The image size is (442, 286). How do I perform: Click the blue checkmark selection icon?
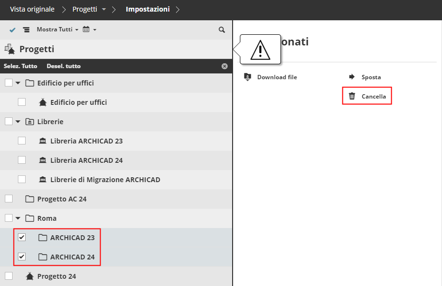(x=13, y=30)
